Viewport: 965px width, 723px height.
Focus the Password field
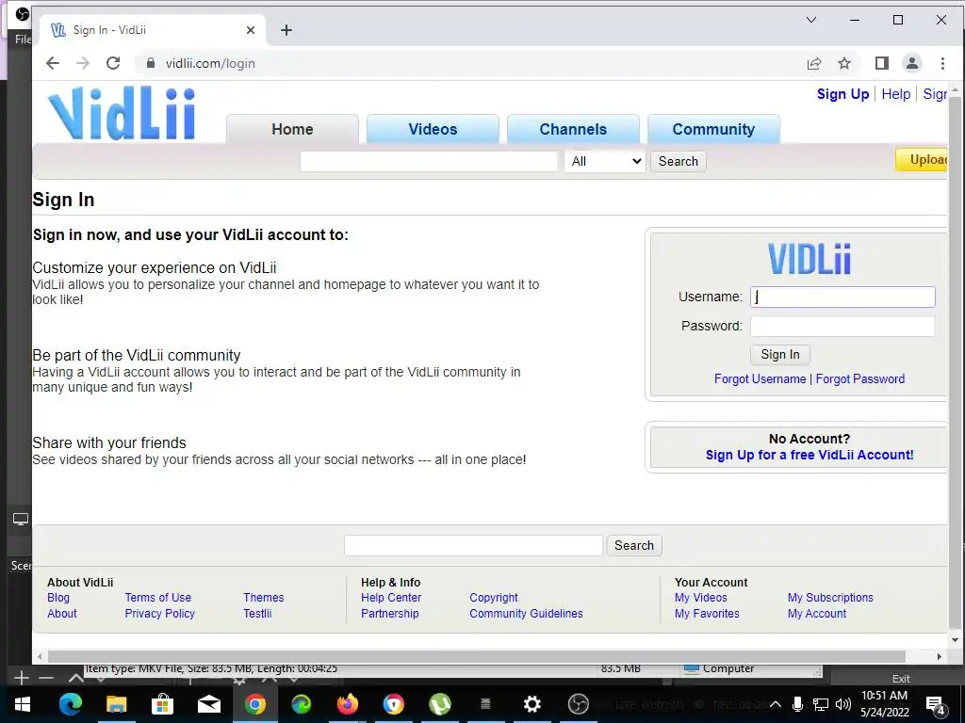(x=842, y=326)
